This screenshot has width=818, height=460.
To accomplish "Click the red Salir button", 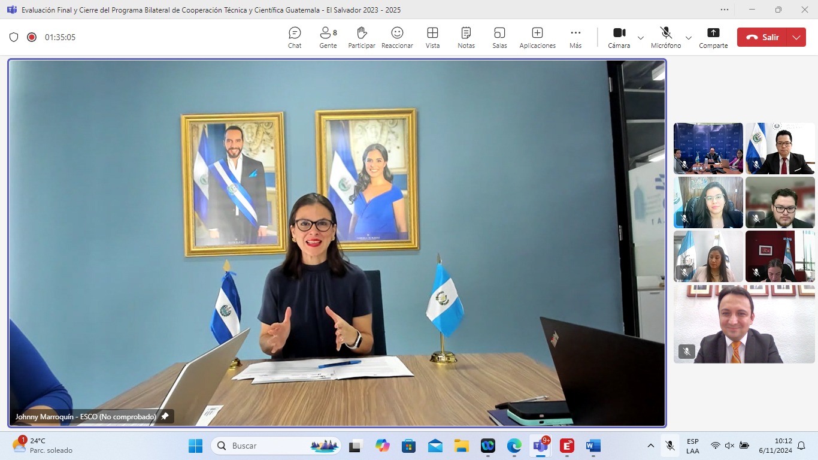I will (x=763, y=37).
